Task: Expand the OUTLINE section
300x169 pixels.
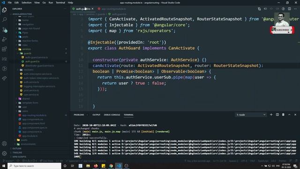Action: pyautogui.click(x=17, y=148)
